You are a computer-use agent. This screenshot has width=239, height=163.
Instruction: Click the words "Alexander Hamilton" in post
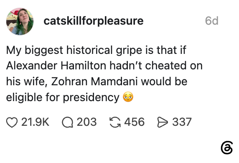56,66
